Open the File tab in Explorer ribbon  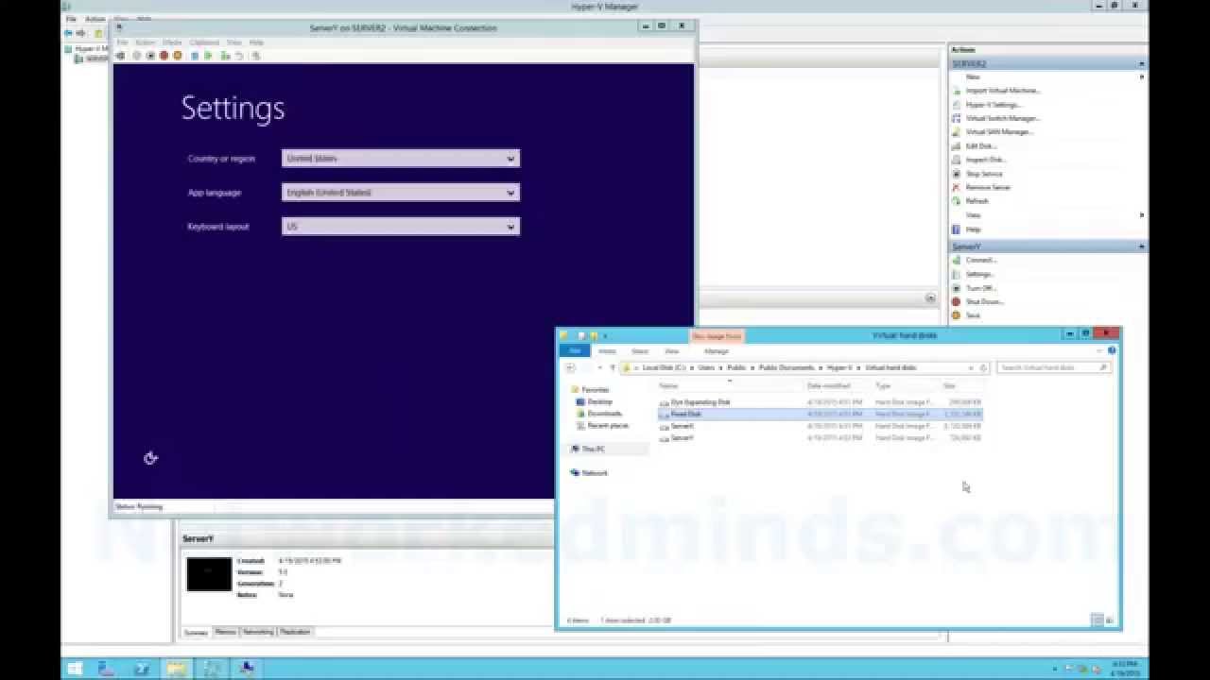[575, 350]
